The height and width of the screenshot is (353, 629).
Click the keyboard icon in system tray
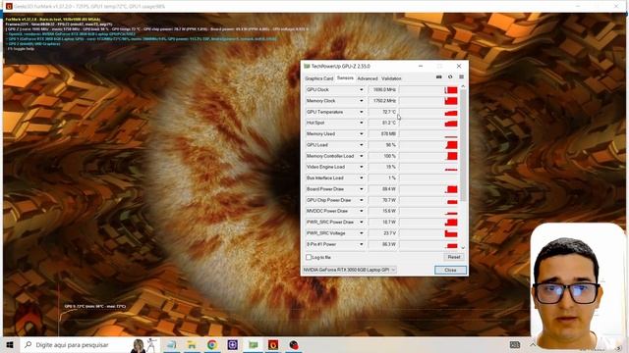point(515,344)
